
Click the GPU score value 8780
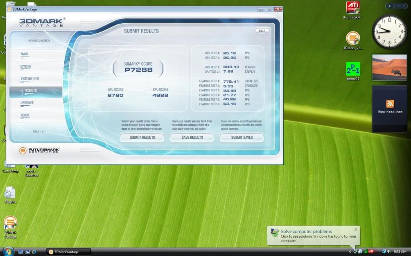[115, 95]
